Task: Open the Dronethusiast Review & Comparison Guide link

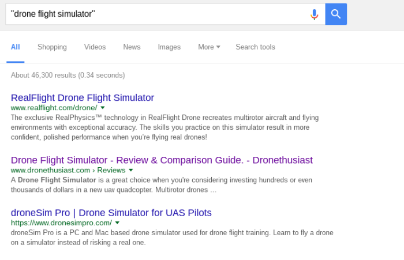Action: click(x=162, y=160)
